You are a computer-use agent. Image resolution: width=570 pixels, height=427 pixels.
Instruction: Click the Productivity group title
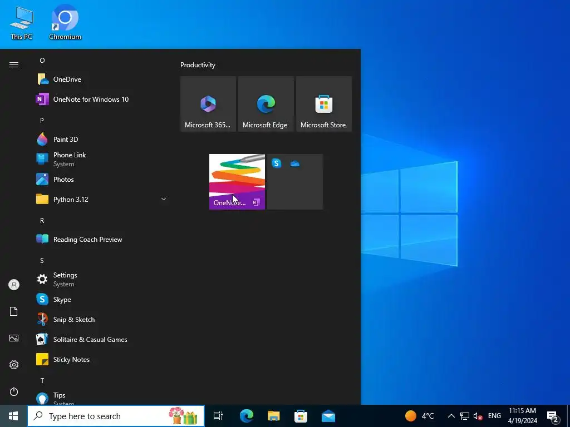pyautogui.click(x=198, y=65)
